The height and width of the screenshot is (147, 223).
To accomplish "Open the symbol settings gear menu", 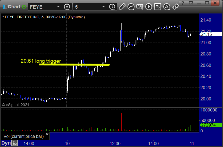I will click(67, 7).
